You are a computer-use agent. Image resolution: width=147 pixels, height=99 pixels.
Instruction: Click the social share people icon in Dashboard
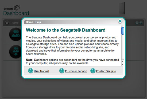pos(16,34)
